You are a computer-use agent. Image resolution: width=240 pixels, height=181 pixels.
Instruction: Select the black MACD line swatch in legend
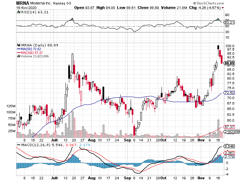coord(19,145)
